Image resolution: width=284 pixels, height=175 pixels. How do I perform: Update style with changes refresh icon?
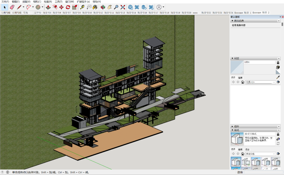click(x=278, y=144)
